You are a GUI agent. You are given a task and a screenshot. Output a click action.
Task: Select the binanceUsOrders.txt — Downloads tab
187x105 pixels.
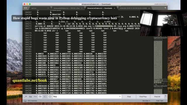click(x=100, y=8)
